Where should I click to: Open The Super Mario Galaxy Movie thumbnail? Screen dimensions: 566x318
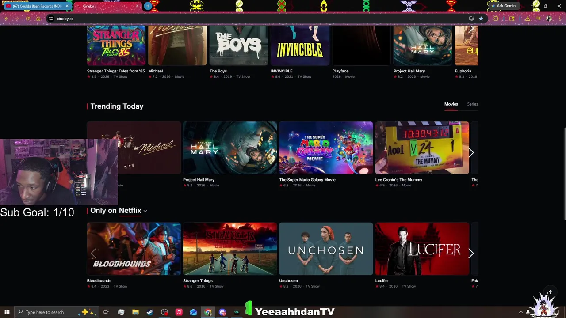[326, 148]
